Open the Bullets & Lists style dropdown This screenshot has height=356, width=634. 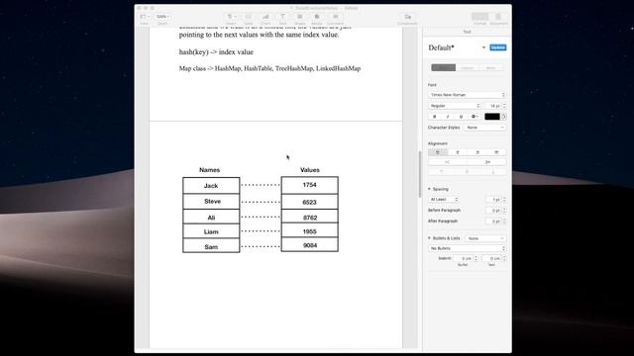[x=485, y=238]
